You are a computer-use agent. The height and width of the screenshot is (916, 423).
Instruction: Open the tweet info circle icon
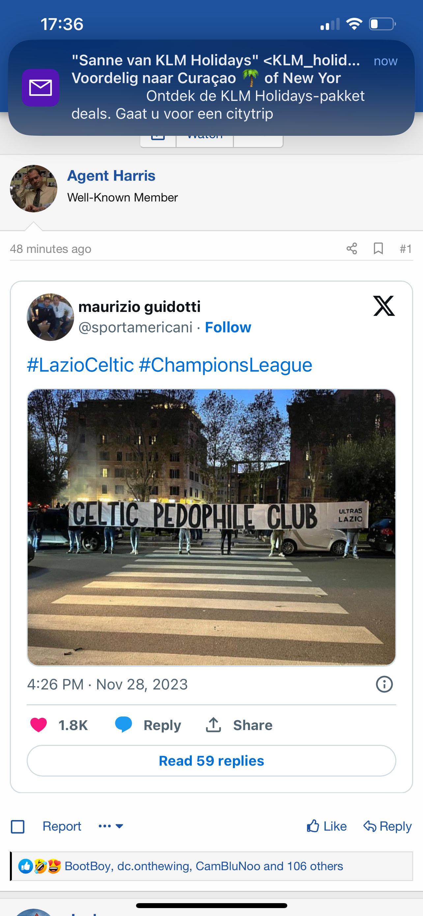pyautogui.click(x=384, y=684)
